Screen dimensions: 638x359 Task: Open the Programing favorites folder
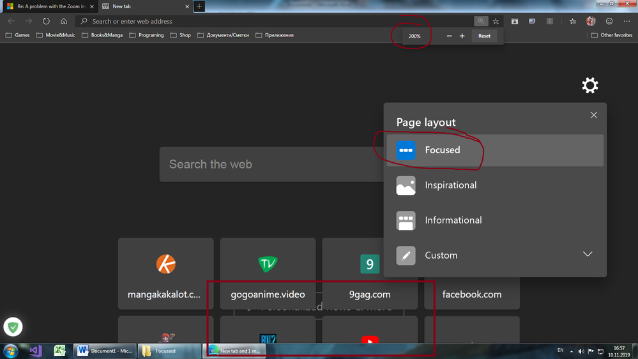coord(146,35)
